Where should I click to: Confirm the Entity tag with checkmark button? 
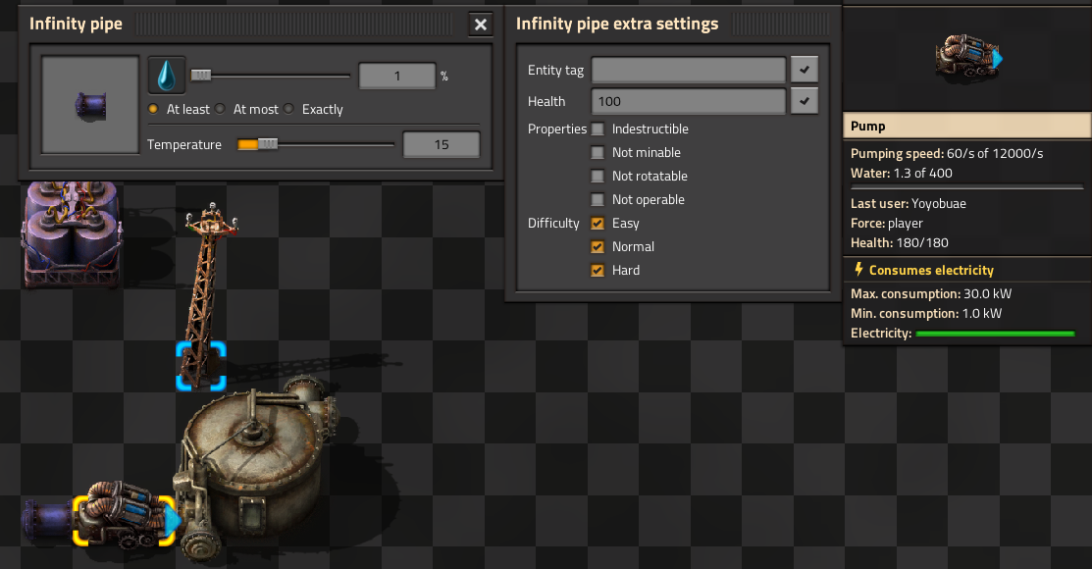click(805, 70)
